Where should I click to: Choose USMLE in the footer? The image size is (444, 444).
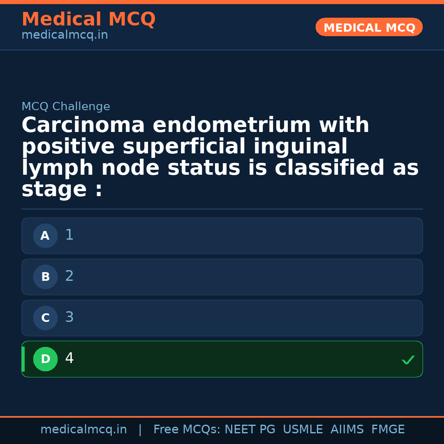coord(303,430)
